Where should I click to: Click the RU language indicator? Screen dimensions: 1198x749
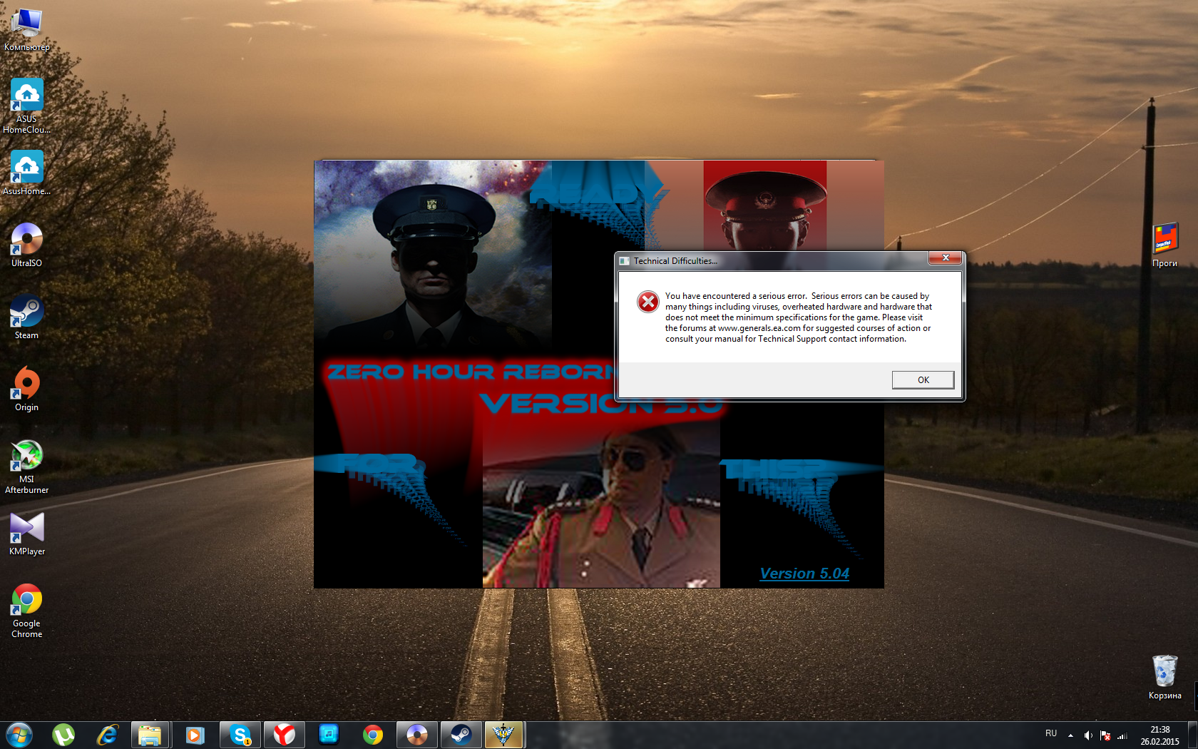1051,733
